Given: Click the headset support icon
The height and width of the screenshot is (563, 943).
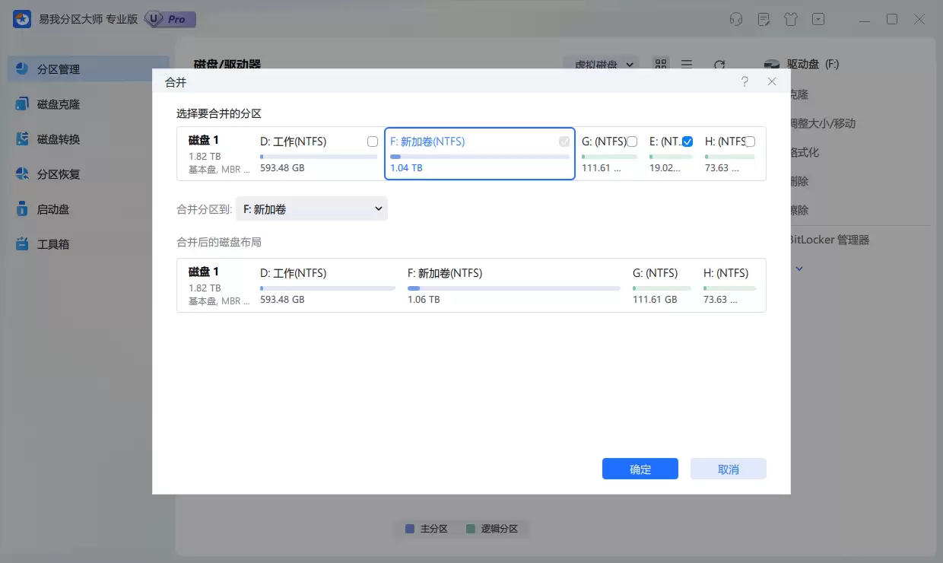Looking at the screenshot, I should coord(736,18).
